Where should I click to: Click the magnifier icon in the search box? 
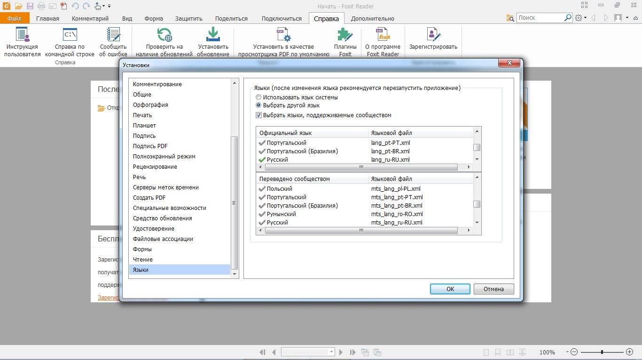click(x=568, y=18)
